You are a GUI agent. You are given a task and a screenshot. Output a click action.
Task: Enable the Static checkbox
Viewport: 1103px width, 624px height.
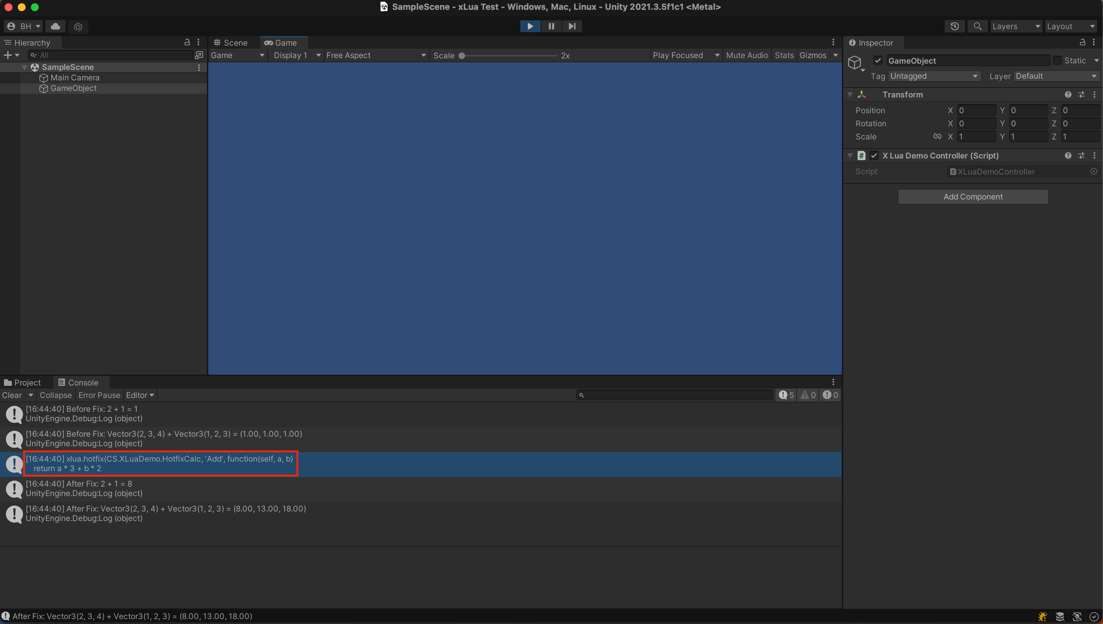(1057, 60)
